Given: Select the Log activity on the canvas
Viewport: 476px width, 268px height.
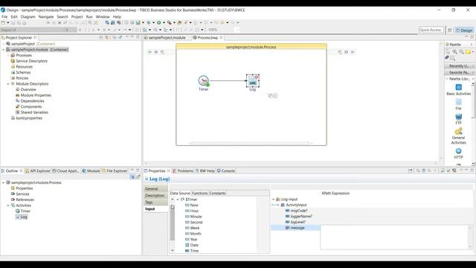Looking at the screenshot, I should coord(253,81).
